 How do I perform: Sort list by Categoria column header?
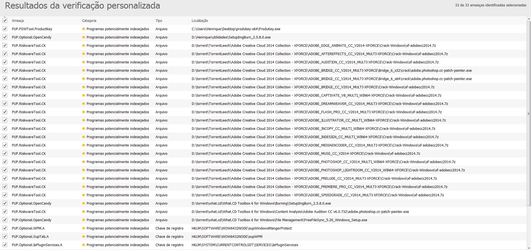click(89, 21)
